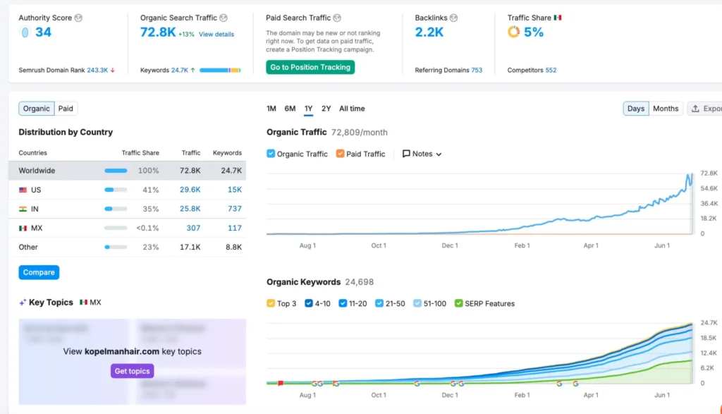Click the Go to Position Tracking button
The height and width of the screenshot is (414, 722).
tap(310, 67)
